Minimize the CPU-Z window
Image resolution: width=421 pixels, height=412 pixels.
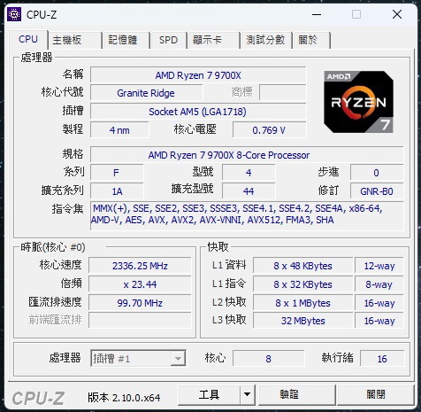click(x=317, y=14)
